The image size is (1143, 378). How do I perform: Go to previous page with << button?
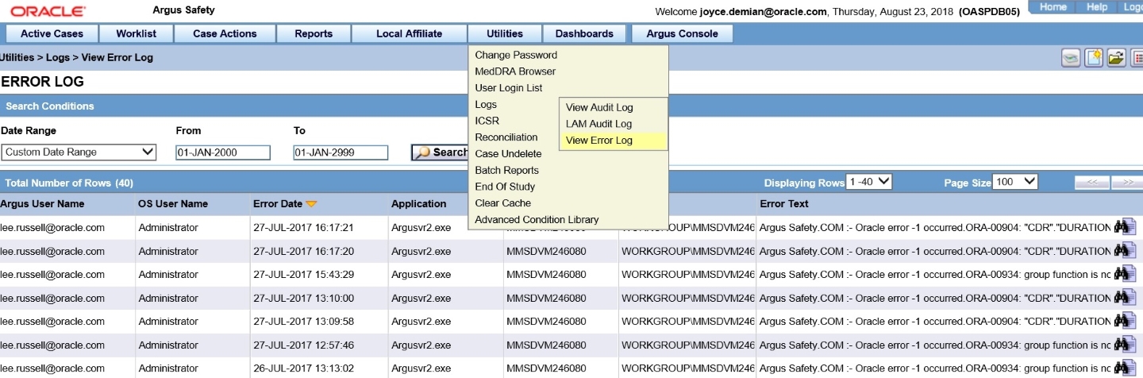[1091, 183]
